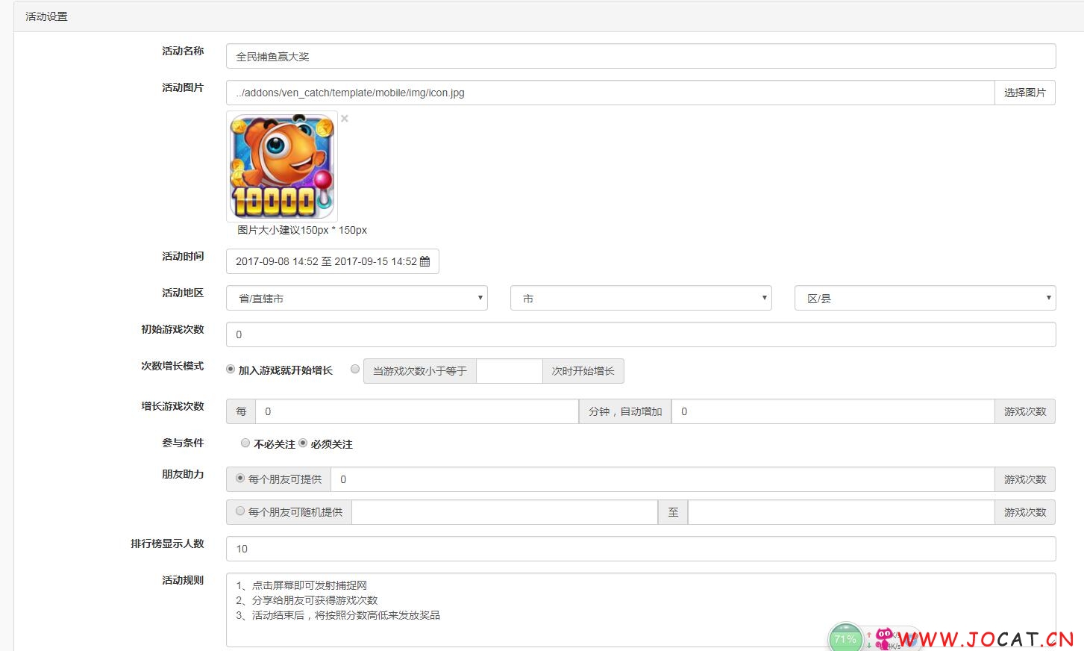Image resolution: width=1084 pixels, height=651 pixels.
Task: Click the 初始游戏次数 input field
Action: pos(641,334)
